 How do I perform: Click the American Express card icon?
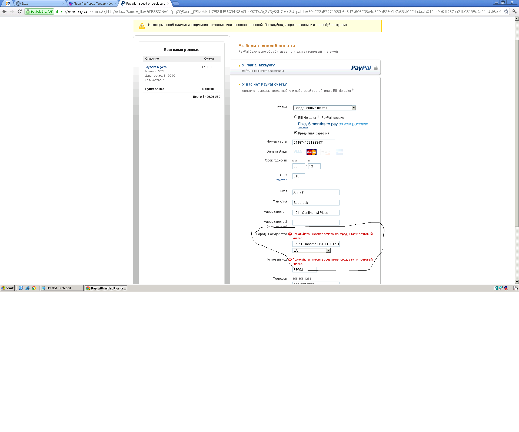coord(340,152)
